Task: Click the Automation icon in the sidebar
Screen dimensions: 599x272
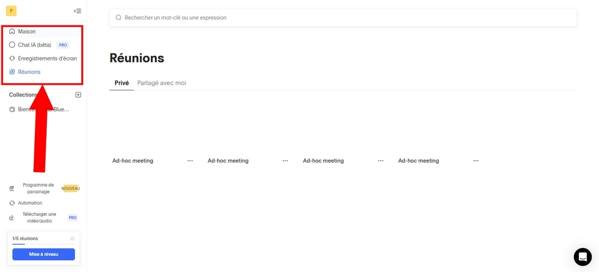Action: (x=12, y=203)
